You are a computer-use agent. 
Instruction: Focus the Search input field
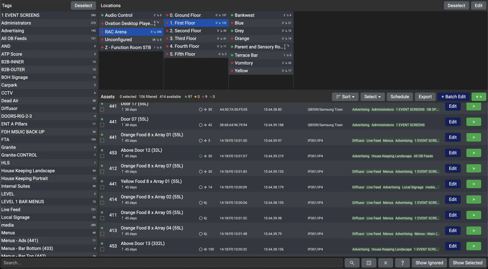tap(172, 263)
